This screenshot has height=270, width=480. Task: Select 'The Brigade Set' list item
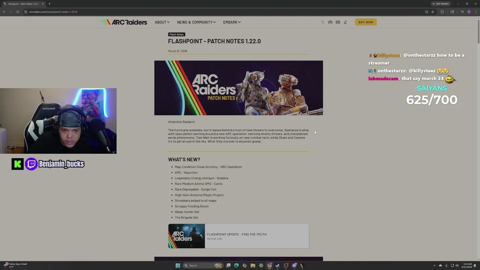(186, 217)
